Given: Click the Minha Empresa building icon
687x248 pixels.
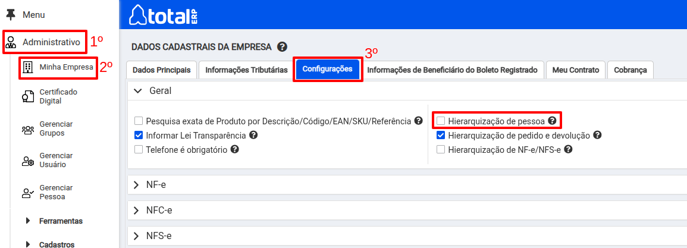Looking at the screenshot, I should [27, 67].
